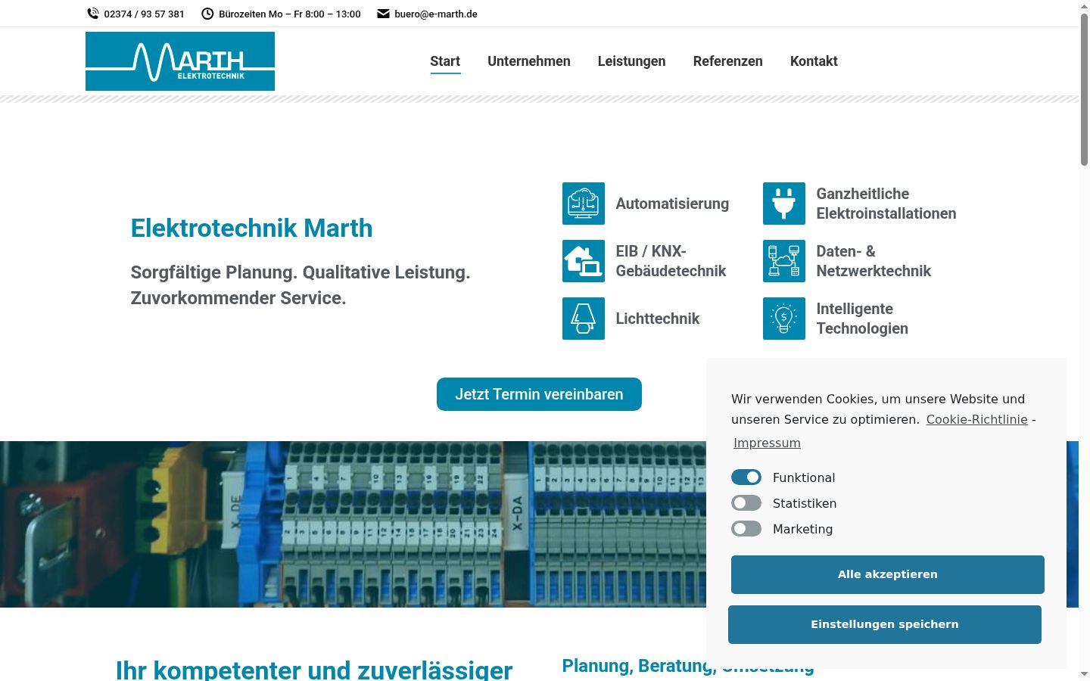Navigate to Referenzen

click(728, 61)
